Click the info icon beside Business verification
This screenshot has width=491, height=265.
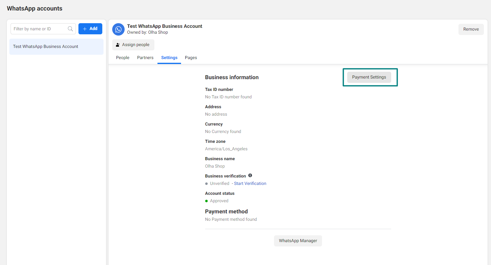point(250,175)
